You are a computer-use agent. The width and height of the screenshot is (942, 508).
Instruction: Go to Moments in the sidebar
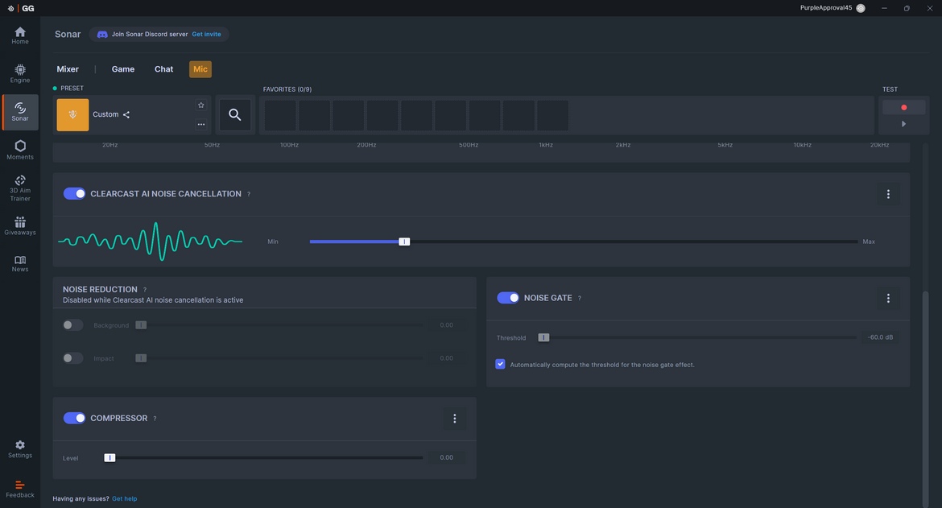point(20,149)
